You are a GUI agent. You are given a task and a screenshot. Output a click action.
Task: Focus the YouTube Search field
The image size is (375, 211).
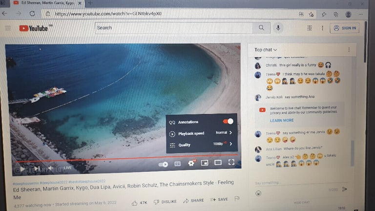[175, 28]
